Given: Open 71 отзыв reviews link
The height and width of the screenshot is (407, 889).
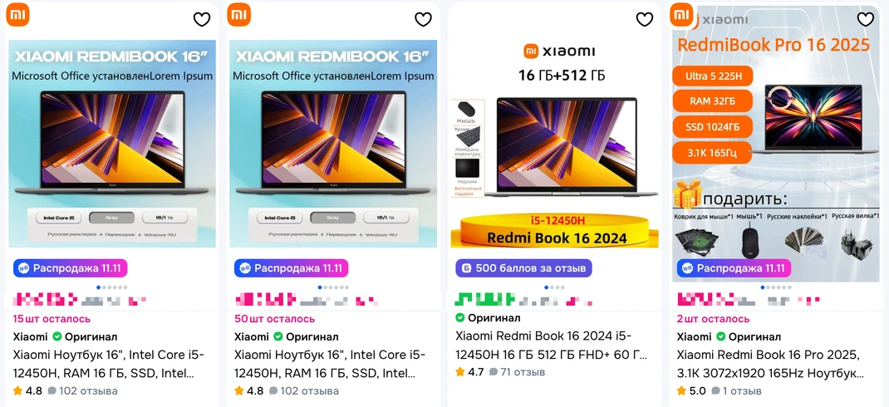Looking at the screenshot, I should point(517,372).
